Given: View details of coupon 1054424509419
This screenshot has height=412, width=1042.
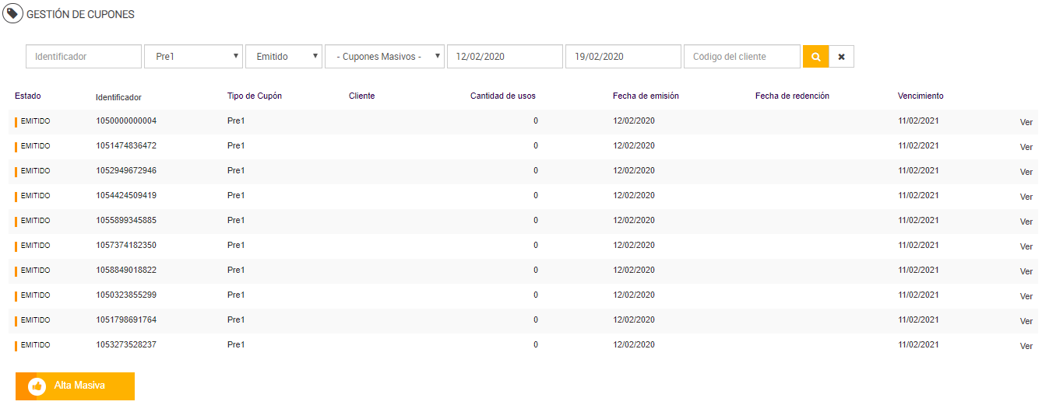Looking at the screenshot, I should click(1026, 197).
